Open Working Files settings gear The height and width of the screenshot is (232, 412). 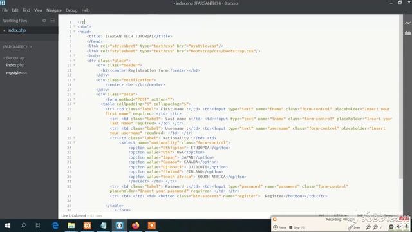click(x=44, y=20)
